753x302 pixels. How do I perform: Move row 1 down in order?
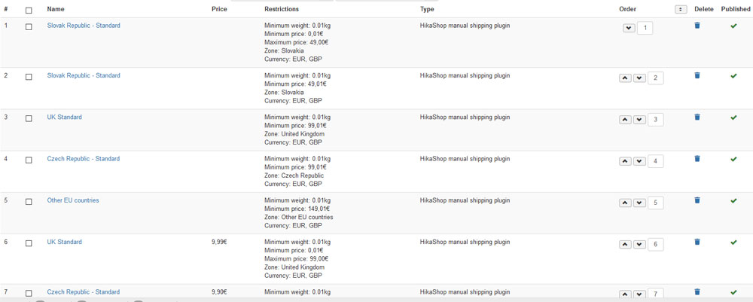click(x=629, y=29)
